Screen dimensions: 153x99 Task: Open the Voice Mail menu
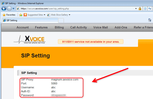100,27
